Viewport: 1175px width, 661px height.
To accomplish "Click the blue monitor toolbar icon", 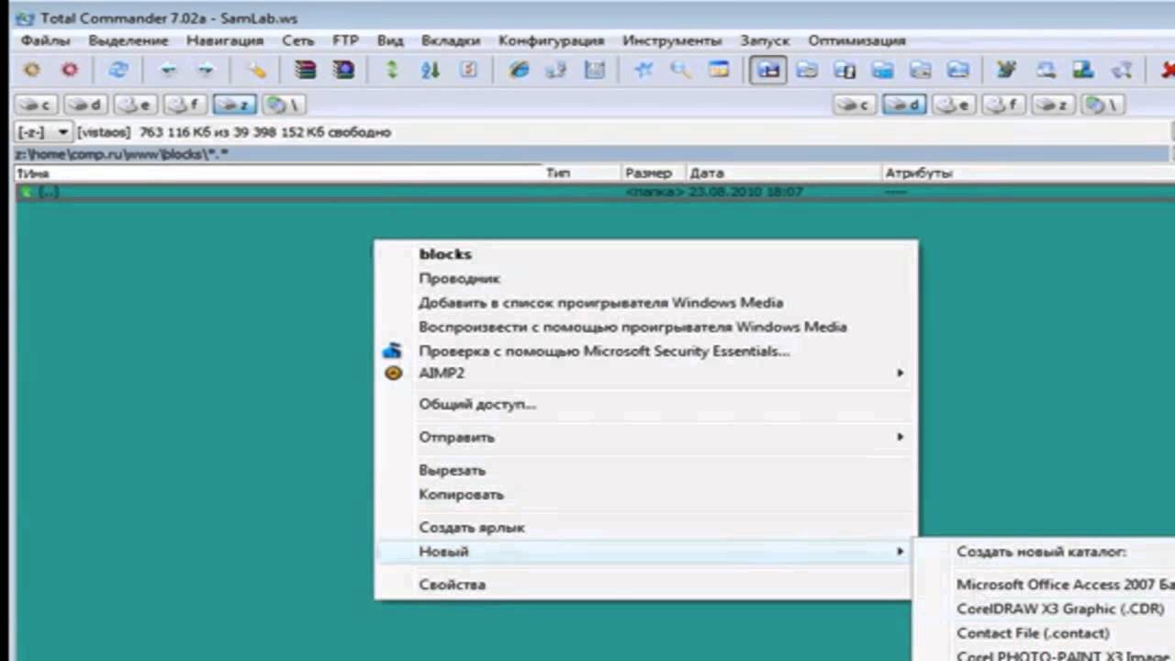I will click(1083, 70).
